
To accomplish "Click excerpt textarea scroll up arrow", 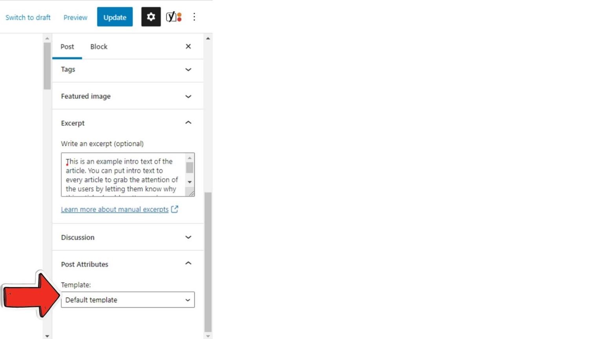I will click(190, 158).
